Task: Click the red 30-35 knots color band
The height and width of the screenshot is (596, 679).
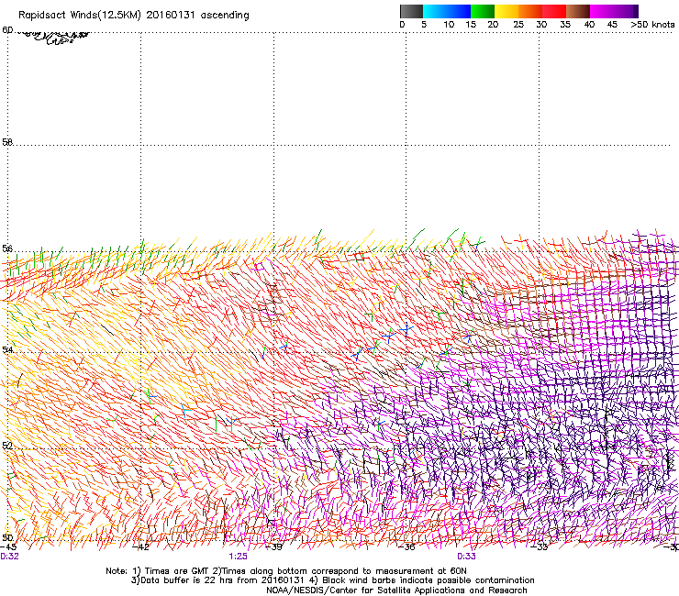Action: [554, 11]
